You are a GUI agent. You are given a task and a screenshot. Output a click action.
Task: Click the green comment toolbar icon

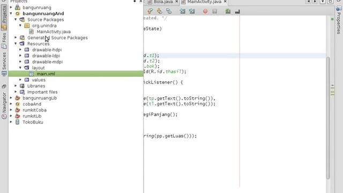pos(228,11)
